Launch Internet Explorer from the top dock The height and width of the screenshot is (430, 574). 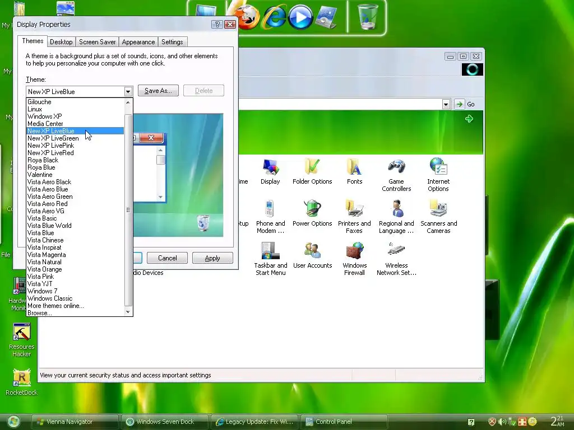[x=275, y=17]
